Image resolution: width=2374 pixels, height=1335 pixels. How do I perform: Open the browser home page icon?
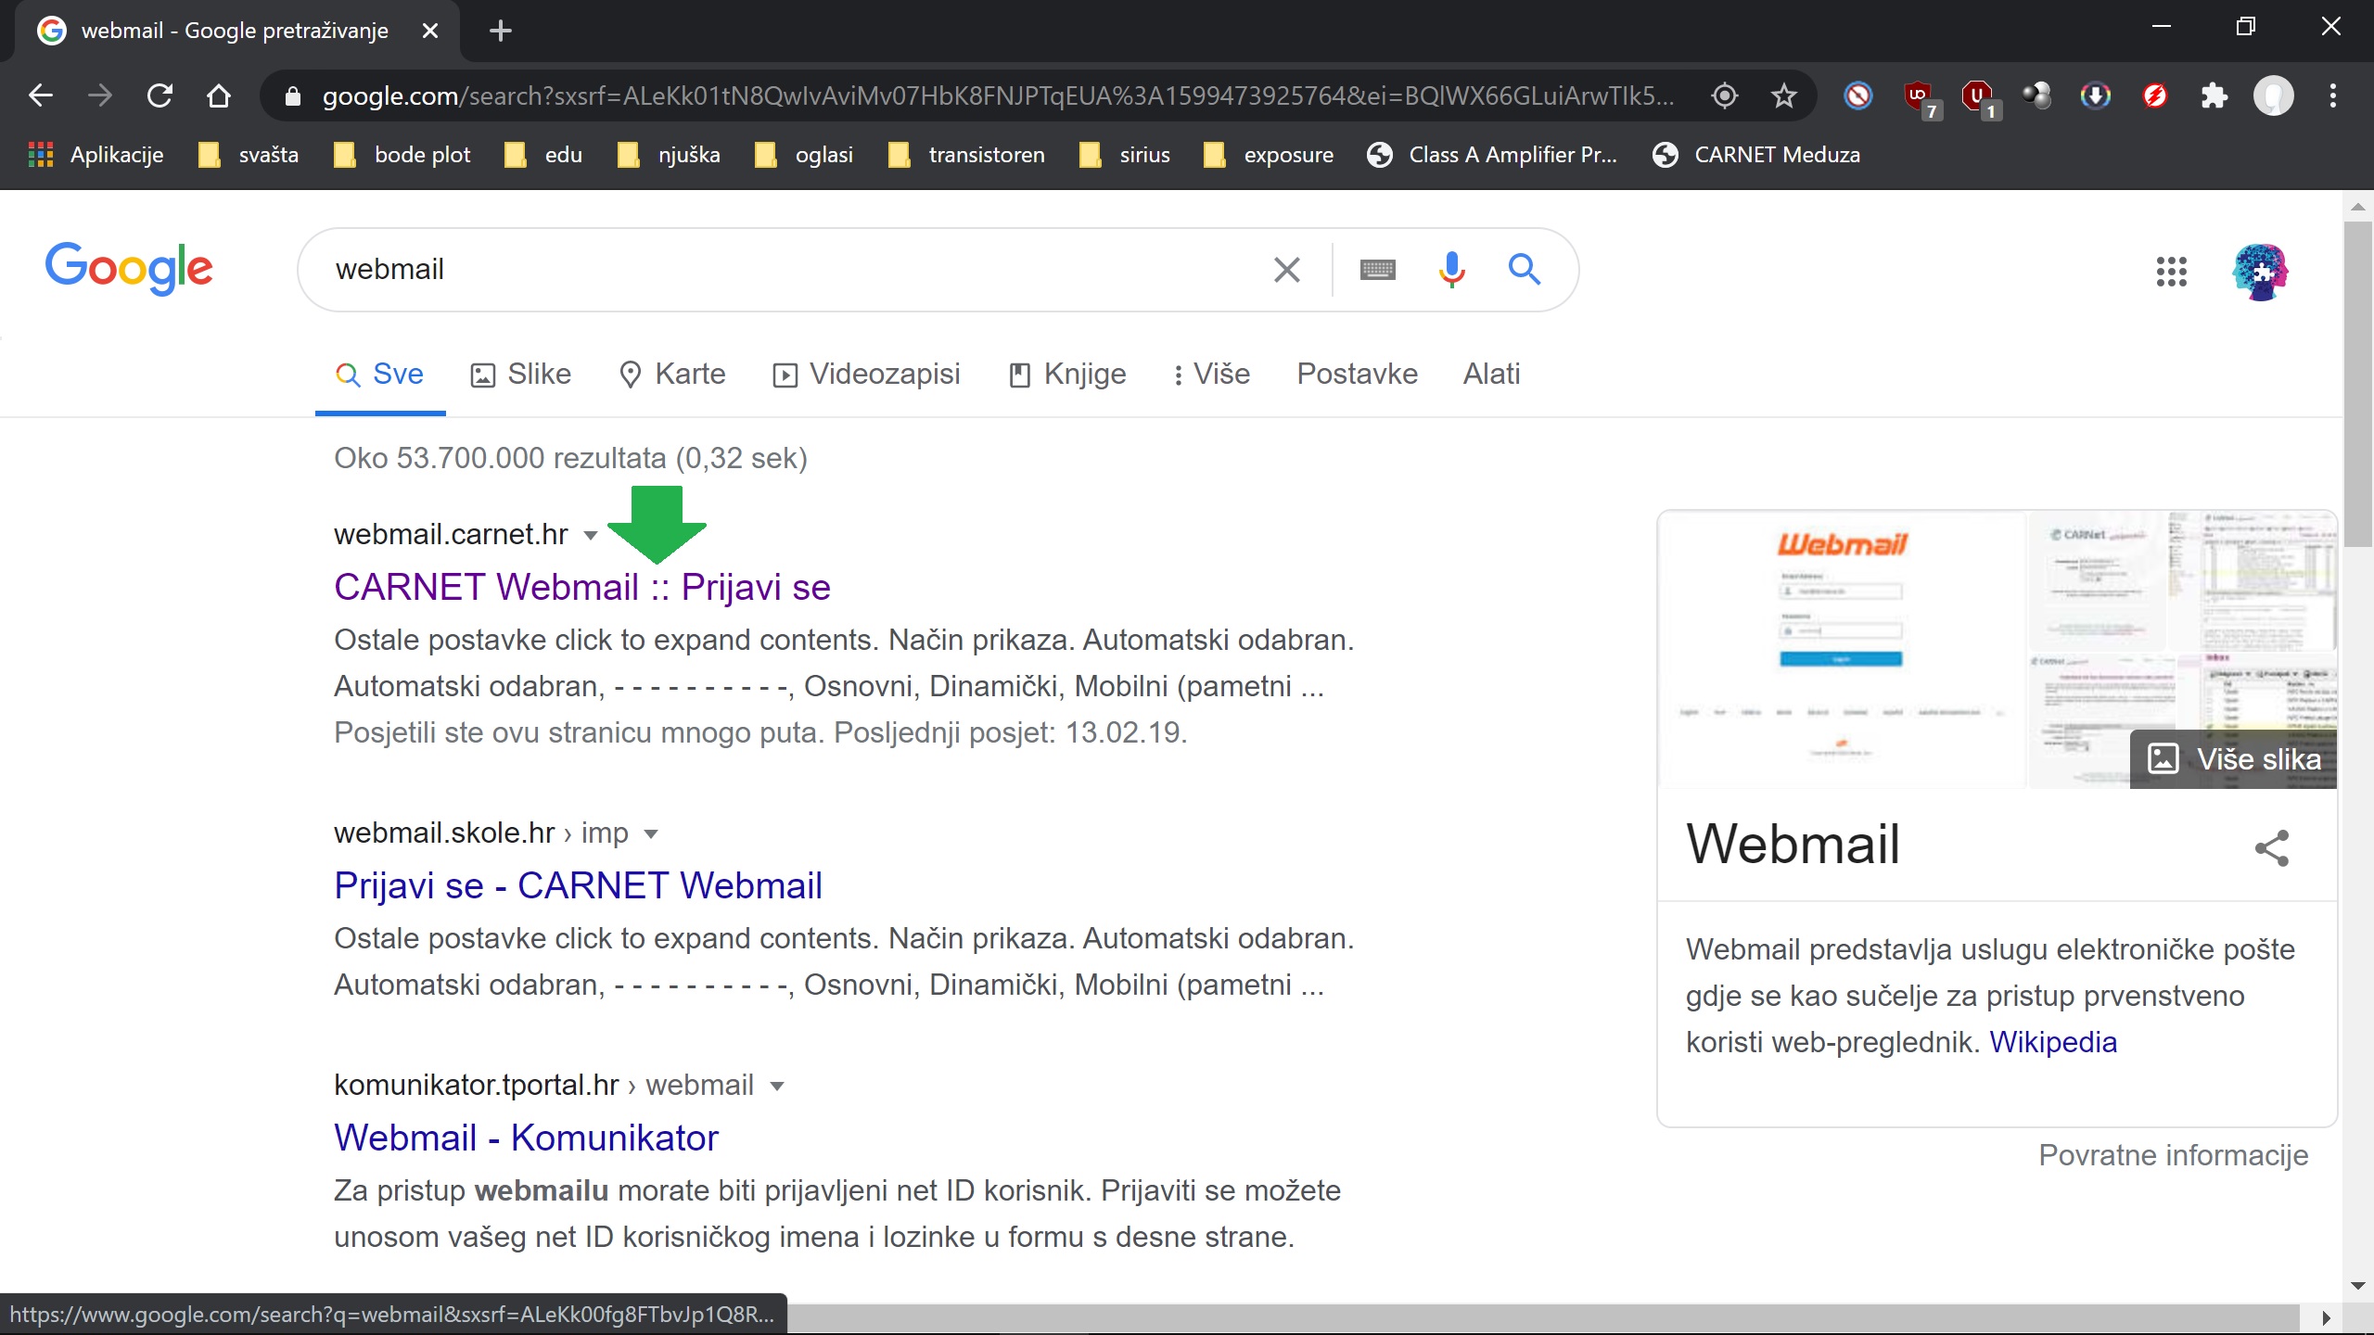tap(219, 95)
